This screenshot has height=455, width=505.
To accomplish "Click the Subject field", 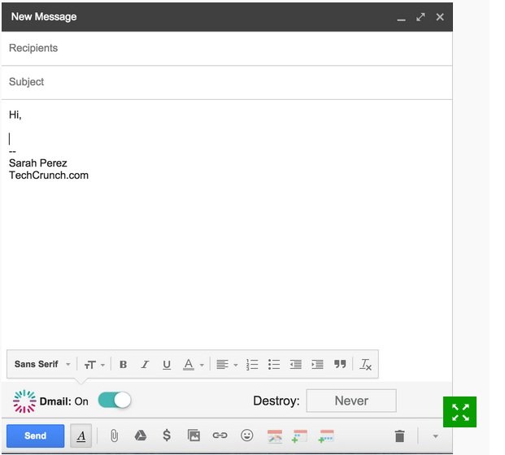I will coord(227,82).
